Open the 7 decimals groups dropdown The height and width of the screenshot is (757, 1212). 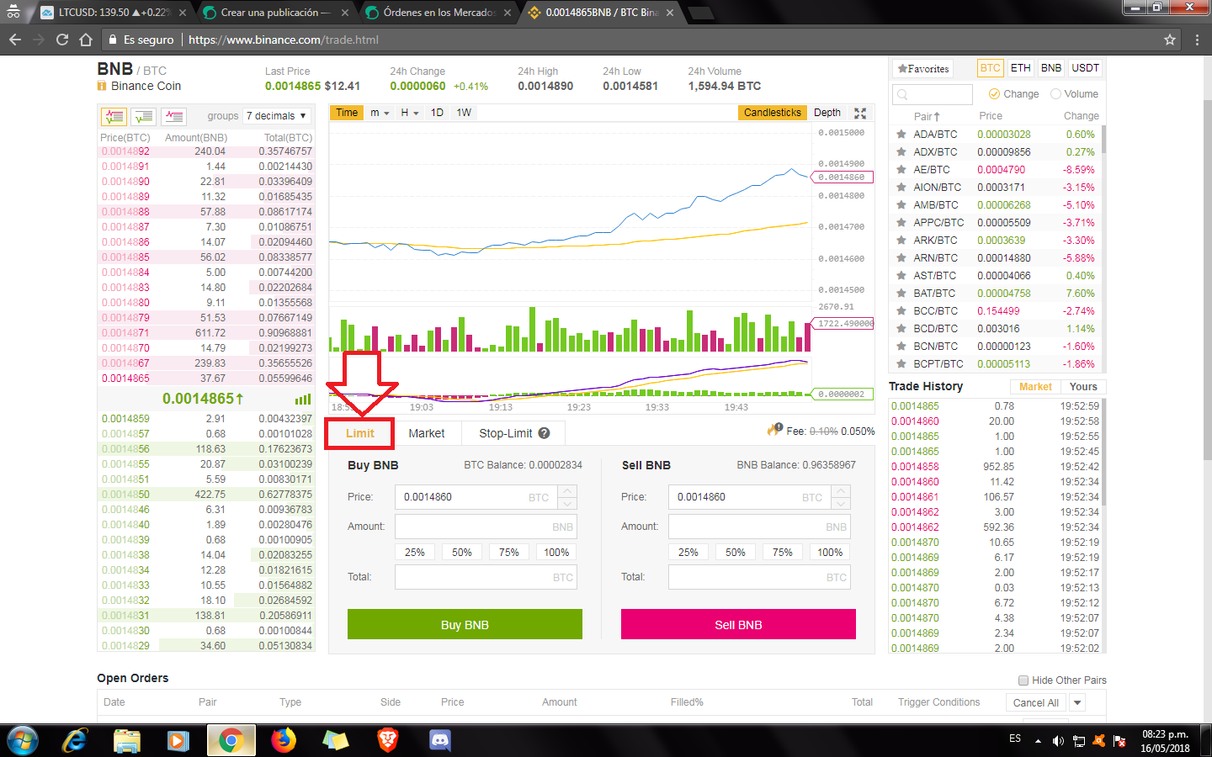coord(277,116)
